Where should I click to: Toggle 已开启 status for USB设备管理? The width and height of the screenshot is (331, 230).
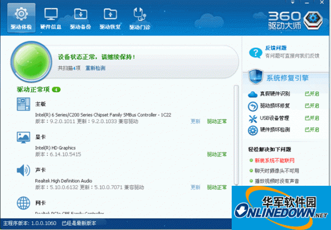(312, 118)
